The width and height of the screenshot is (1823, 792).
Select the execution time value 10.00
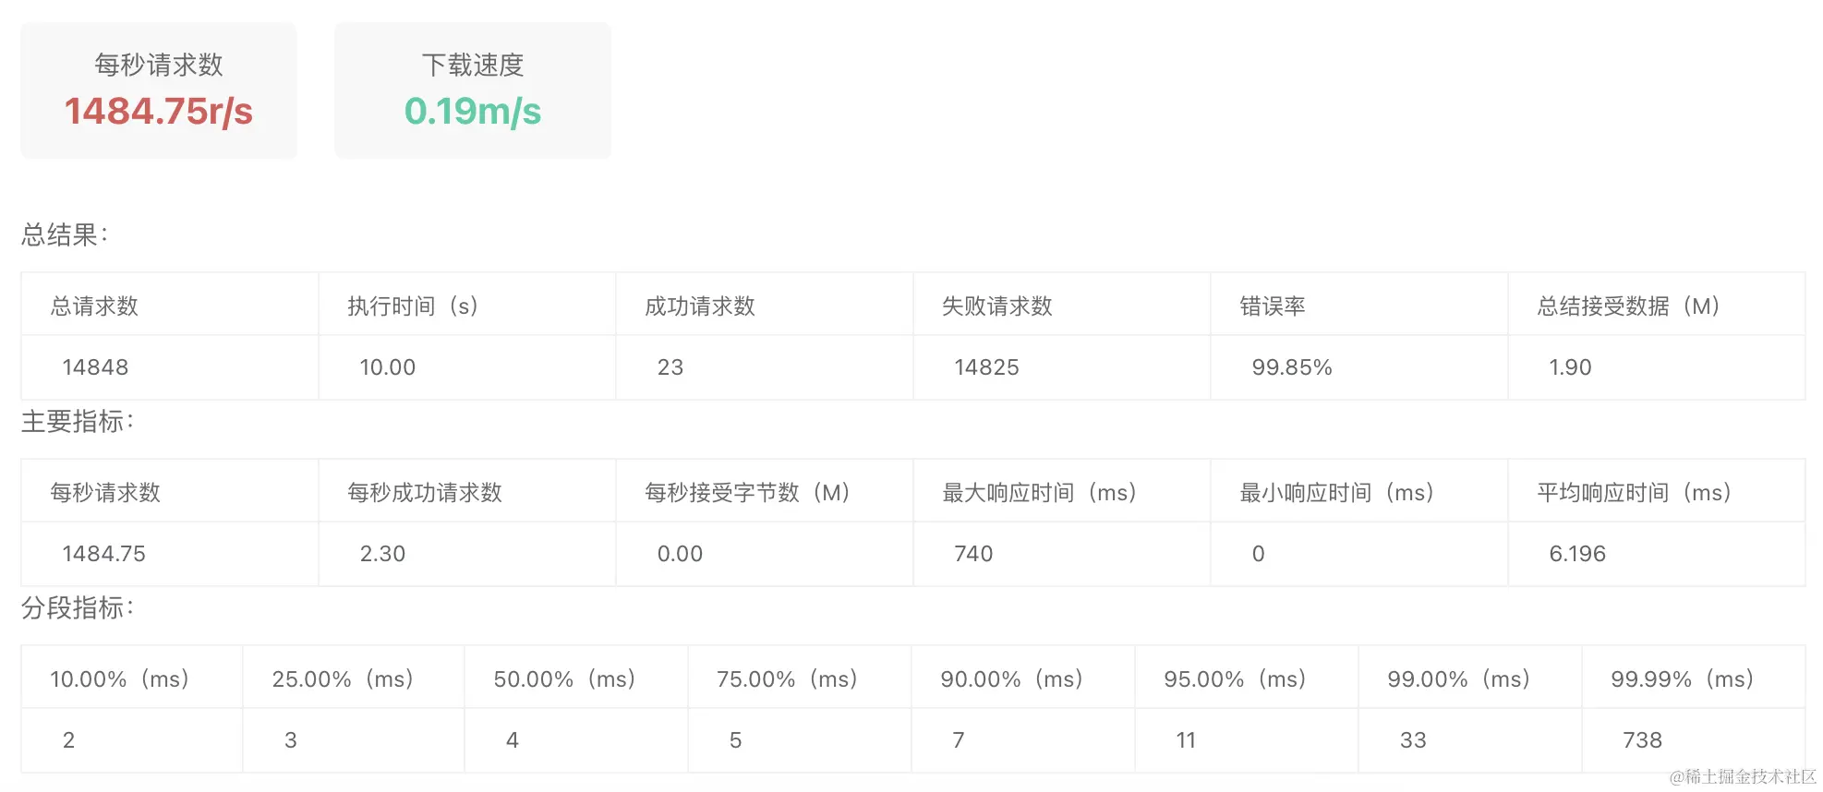click(x=388, y=367)
